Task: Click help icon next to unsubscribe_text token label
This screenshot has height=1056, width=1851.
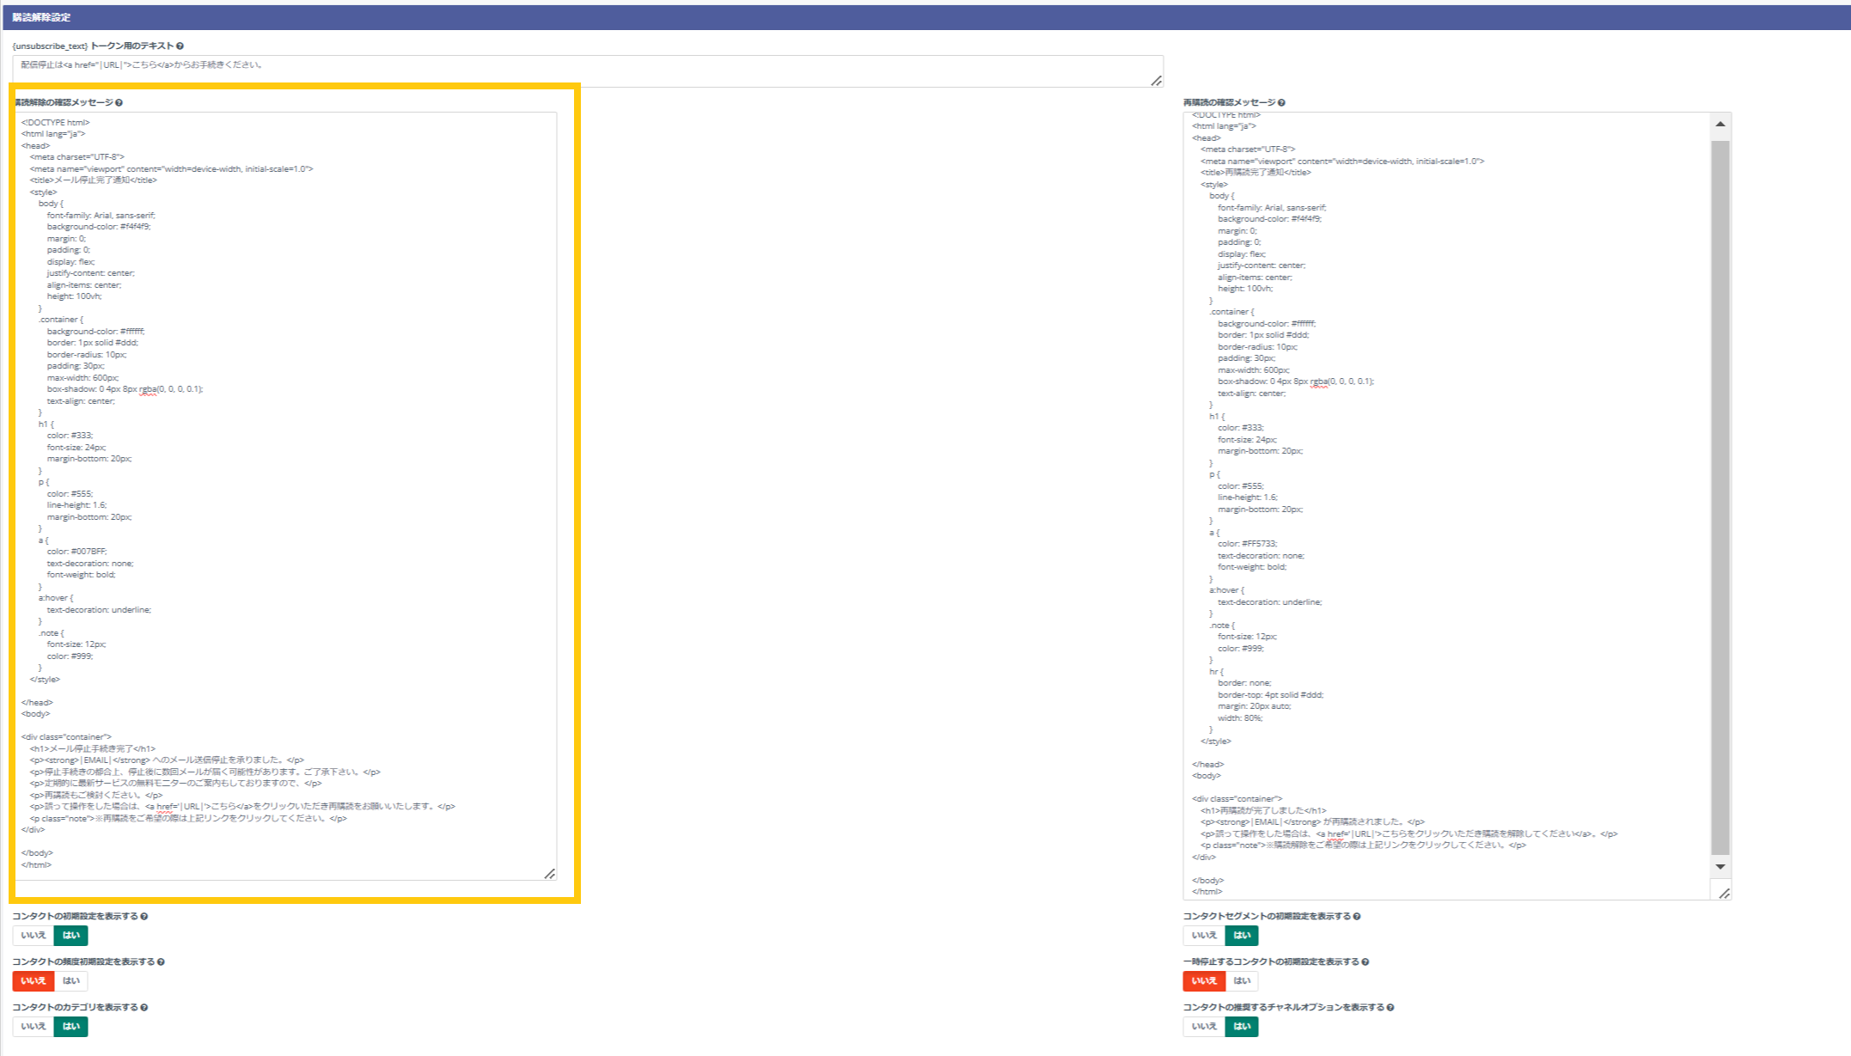Action: (180, 46)
